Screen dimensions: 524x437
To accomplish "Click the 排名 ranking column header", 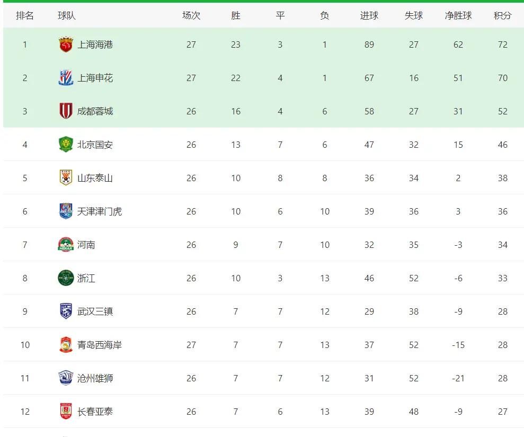I will pos(25,16).
